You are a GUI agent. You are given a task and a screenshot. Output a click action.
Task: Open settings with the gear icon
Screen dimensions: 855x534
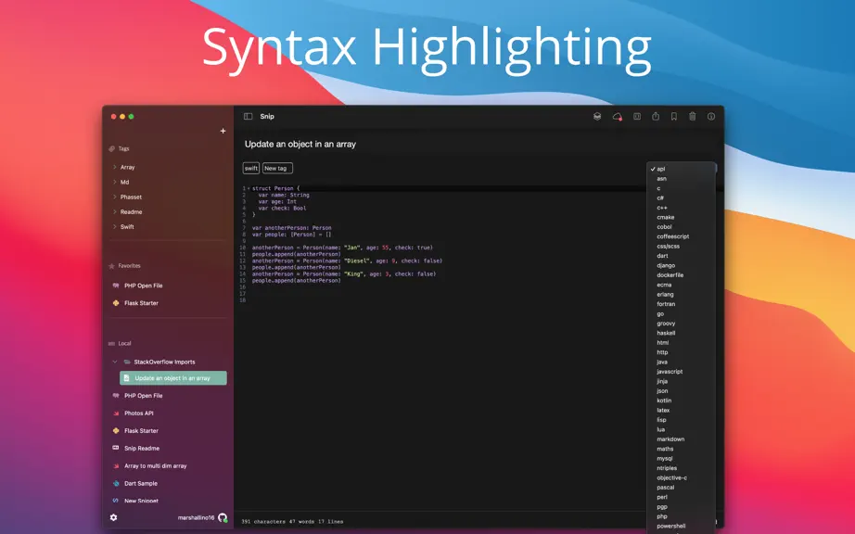tap(113, 517)
